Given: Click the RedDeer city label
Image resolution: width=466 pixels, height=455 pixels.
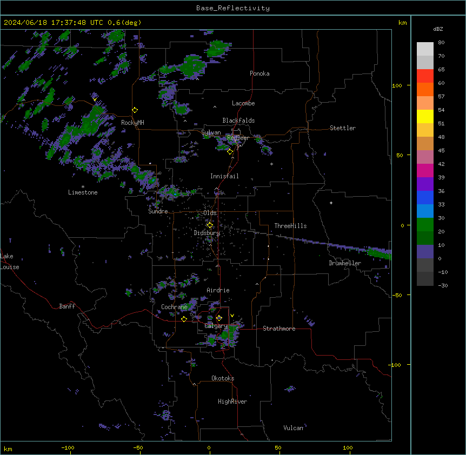Looking at the screenshot, I should [238, 138].
